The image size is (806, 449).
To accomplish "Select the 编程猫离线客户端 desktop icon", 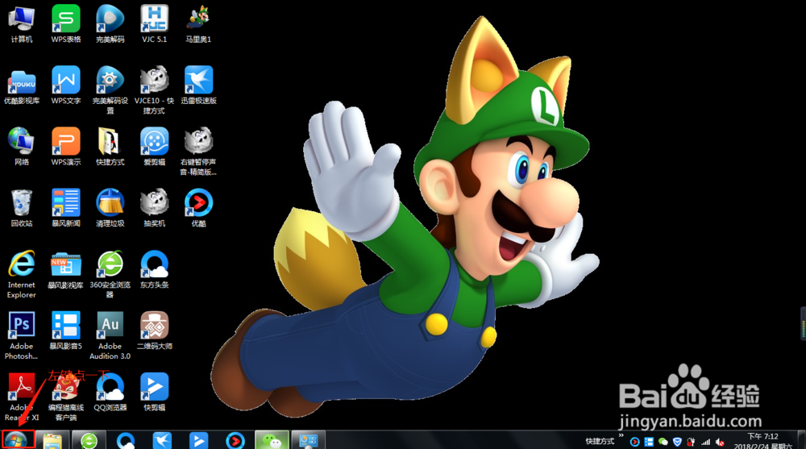I will 66,397.
